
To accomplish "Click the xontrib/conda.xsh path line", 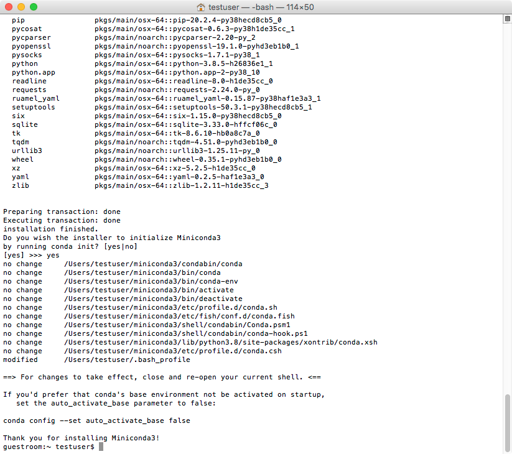I will 221,342.
